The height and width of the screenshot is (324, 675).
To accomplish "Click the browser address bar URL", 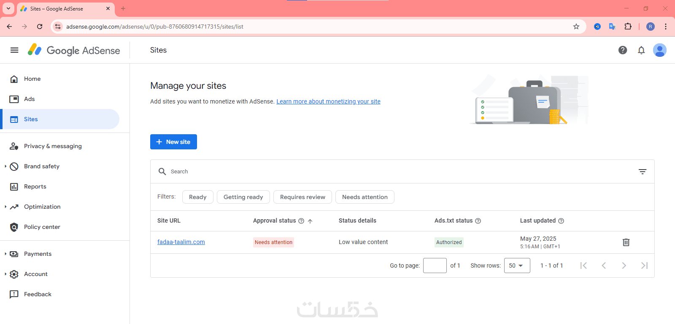I will 155,27.
